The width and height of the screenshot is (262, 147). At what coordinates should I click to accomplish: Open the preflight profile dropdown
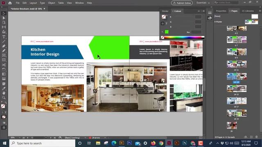point(85,138)
